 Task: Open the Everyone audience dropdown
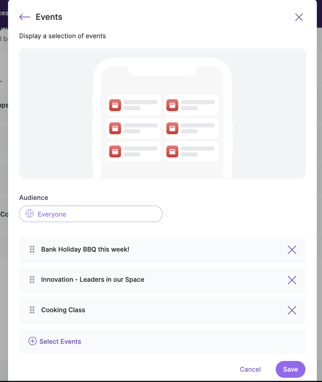coord(91,214)
